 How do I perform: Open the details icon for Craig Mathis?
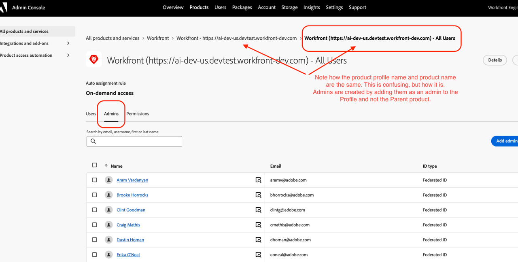point(258,225)
